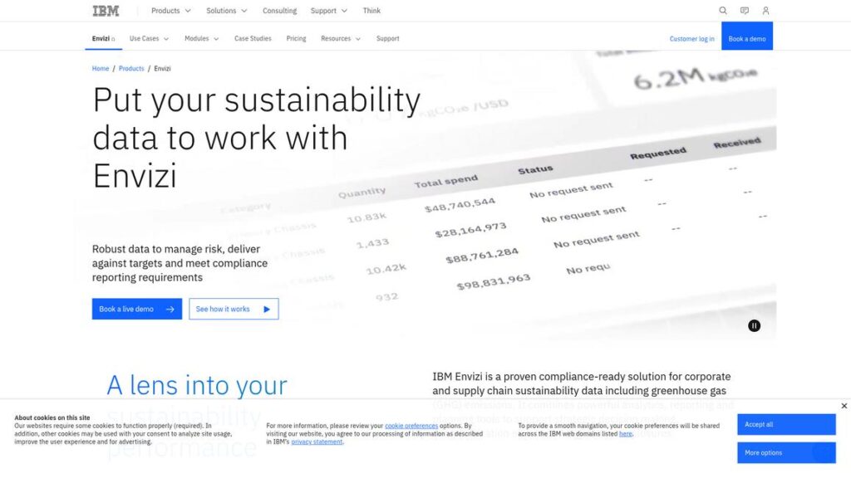Open More options for cookies
851x478 pixels.
tap(786, 452)
